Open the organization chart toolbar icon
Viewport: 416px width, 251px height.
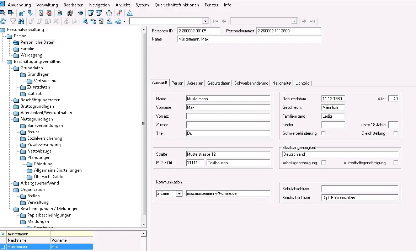coord(109,13)
